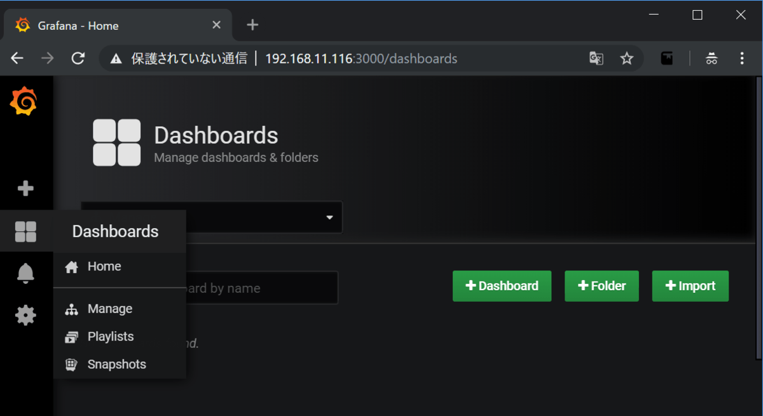Click the Google Translate icon in address bar

(x=596, y=59)
